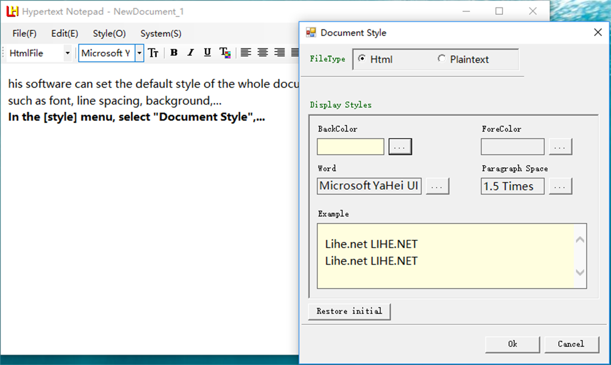Click the Restore initial button
611x365 pixels.
pyautogui.click(x=349, y=311)
